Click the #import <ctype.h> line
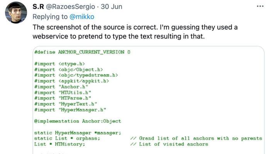The image size is (271, 154). point(59,64)
